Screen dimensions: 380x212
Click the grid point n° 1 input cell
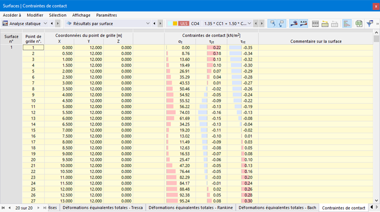point(33,47)
